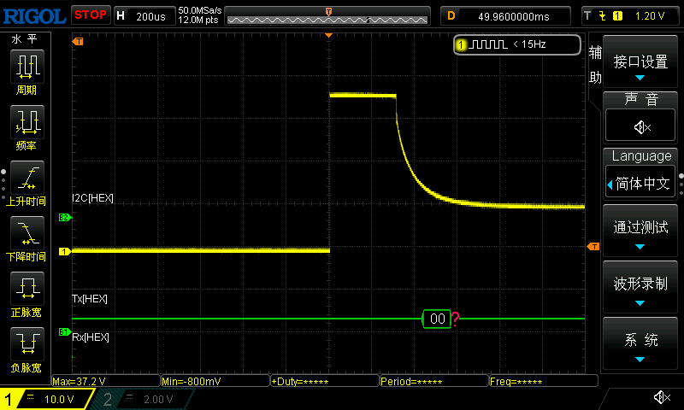Click the green B2 bus marker
684x410 pixels.
65,218
